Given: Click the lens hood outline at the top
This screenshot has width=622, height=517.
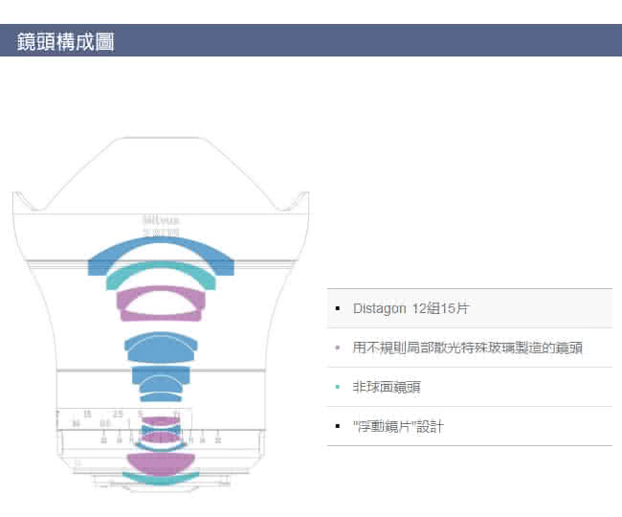Looking at the screenshot, I should tap(161, 140).
